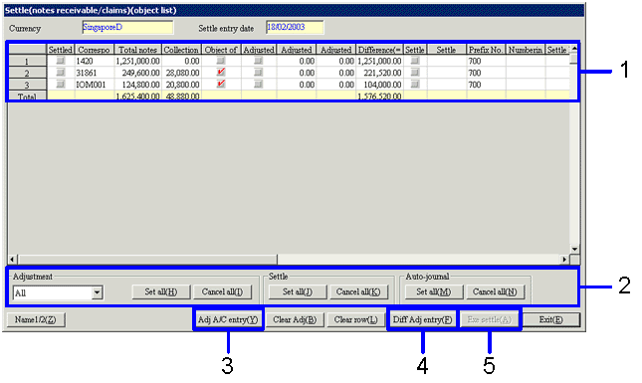Toggle Adjusted checkbox in row 1420
Viewport: 642px width, 383px height.
point(259,61)
